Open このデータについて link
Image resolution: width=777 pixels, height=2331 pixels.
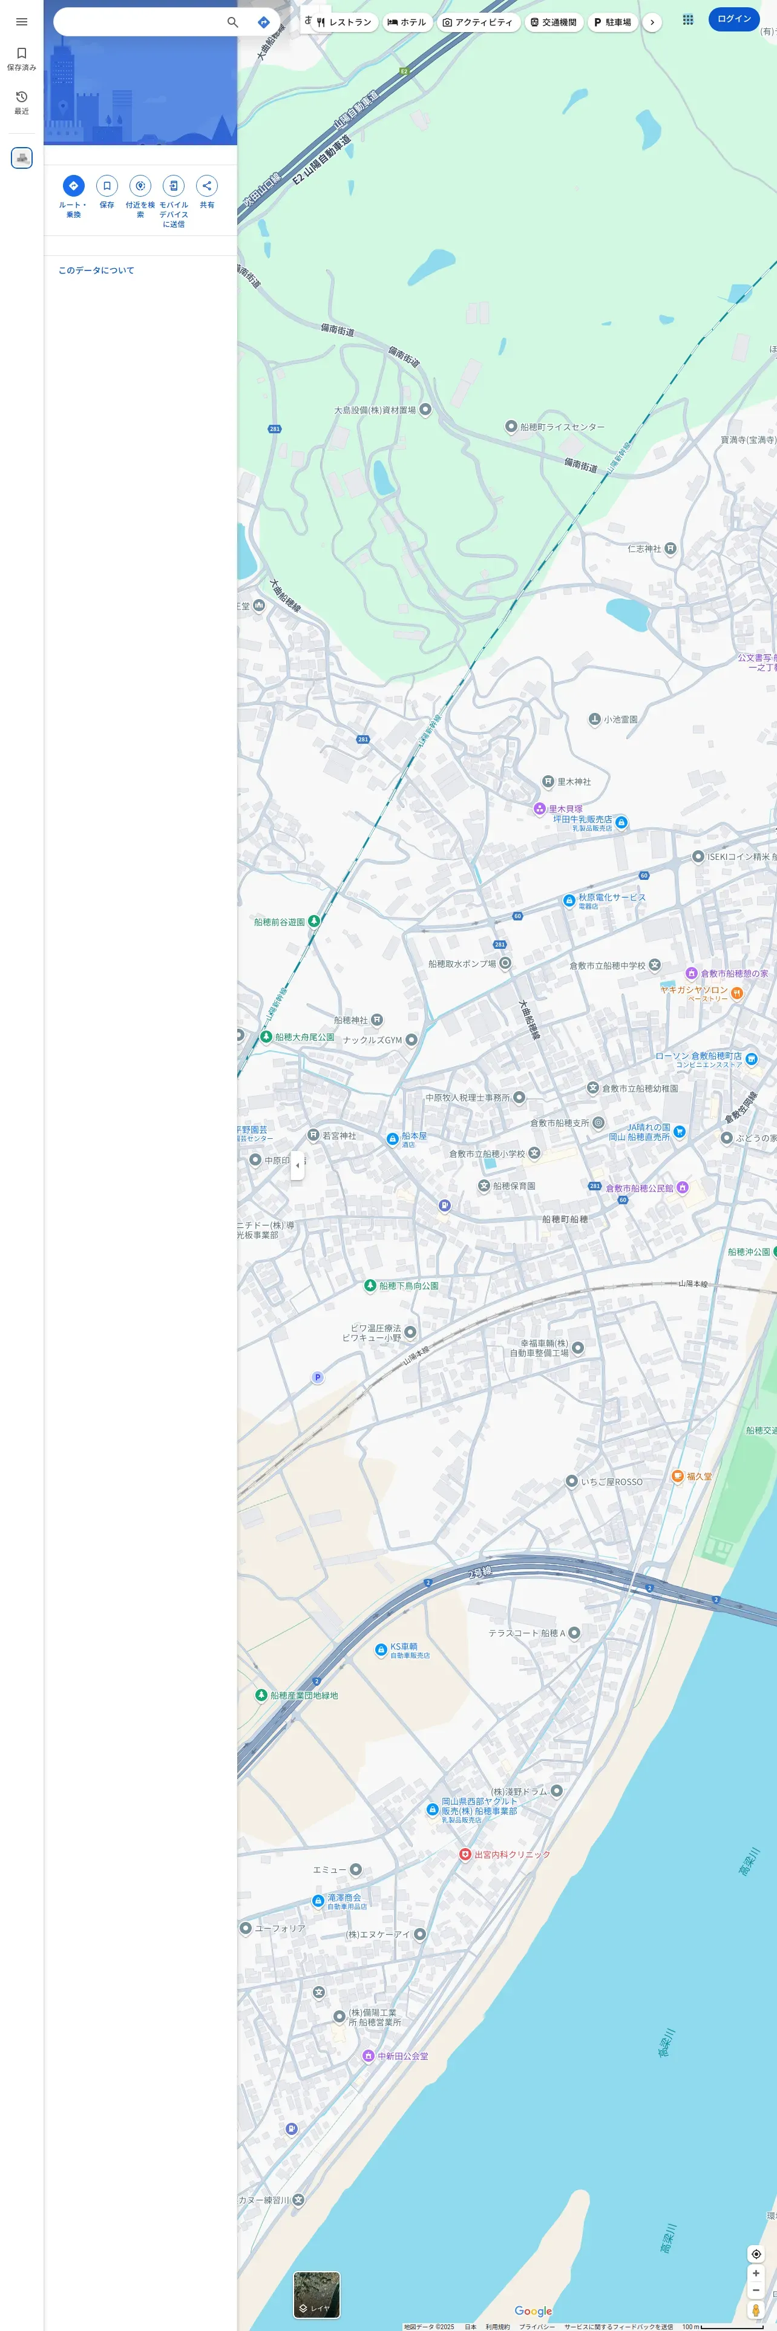pos(97,270)
